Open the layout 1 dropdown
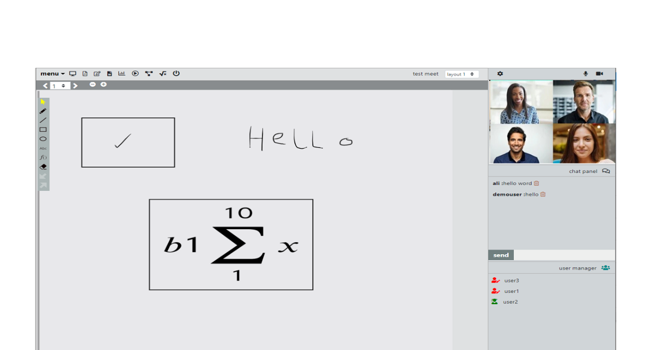Screen dimensions: 665x350 pyautogui.click(x=462, y=74)
